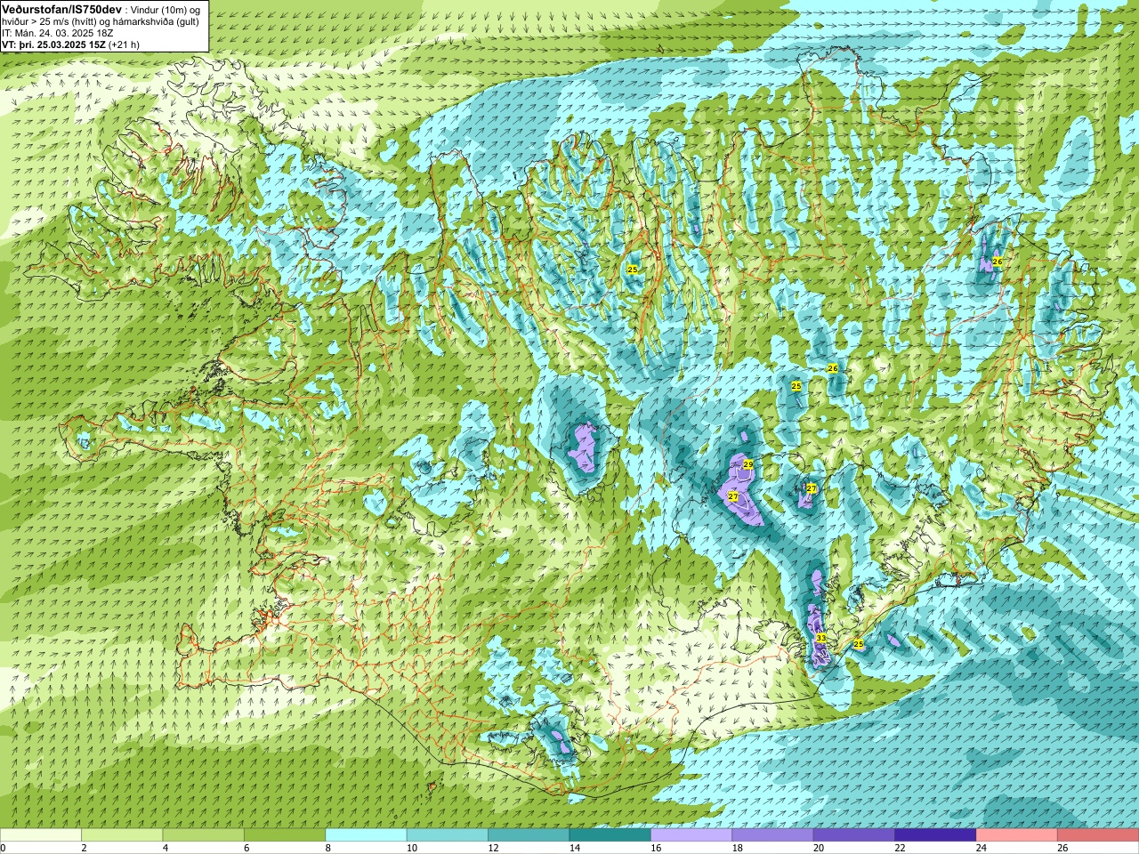Click the 25 gust marker beside the 33 marker
Screen dimensions: 1139x854
tap(859, 644)
